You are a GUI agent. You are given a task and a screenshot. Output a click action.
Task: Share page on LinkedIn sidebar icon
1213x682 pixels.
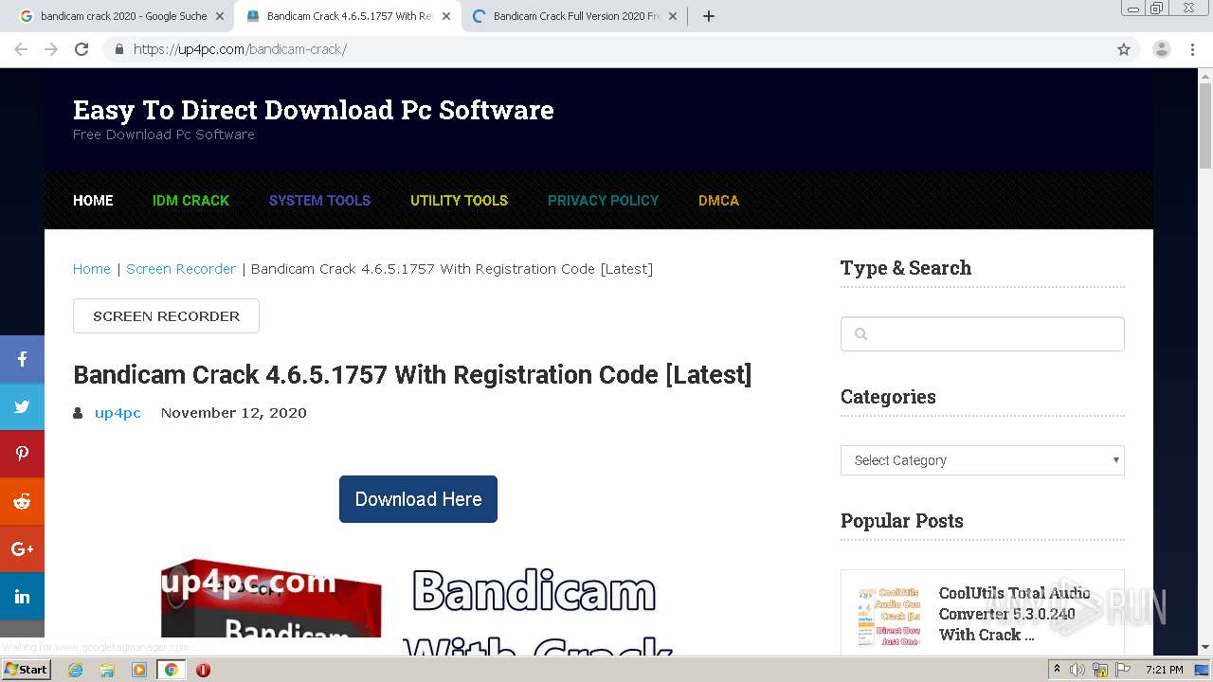coord(22,596)
